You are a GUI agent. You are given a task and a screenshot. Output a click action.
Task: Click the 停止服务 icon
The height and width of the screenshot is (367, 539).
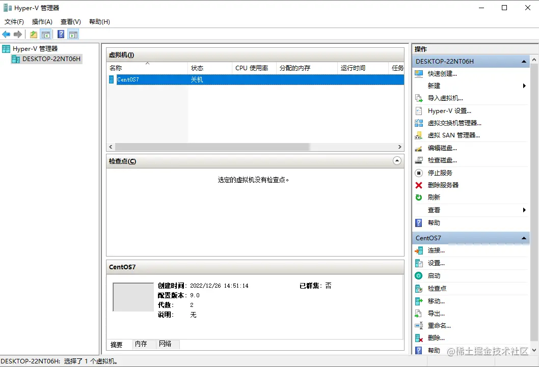point(418,173)
